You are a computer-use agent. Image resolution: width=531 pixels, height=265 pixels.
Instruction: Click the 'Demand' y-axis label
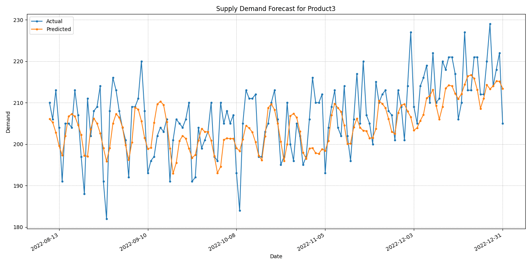coord(8,122)
